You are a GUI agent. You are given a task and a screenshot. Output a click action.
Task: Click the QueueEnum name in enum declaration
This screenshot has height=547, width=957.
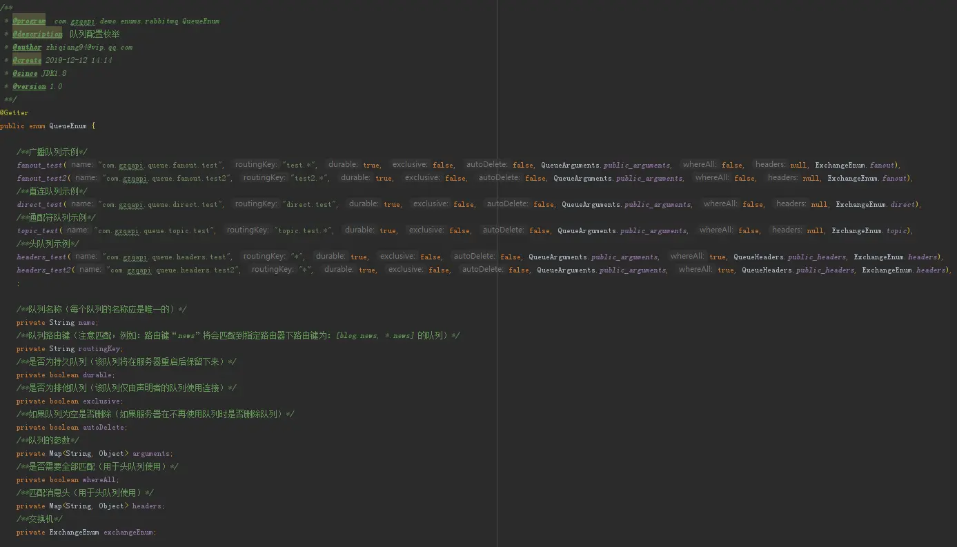coord(68,126)
